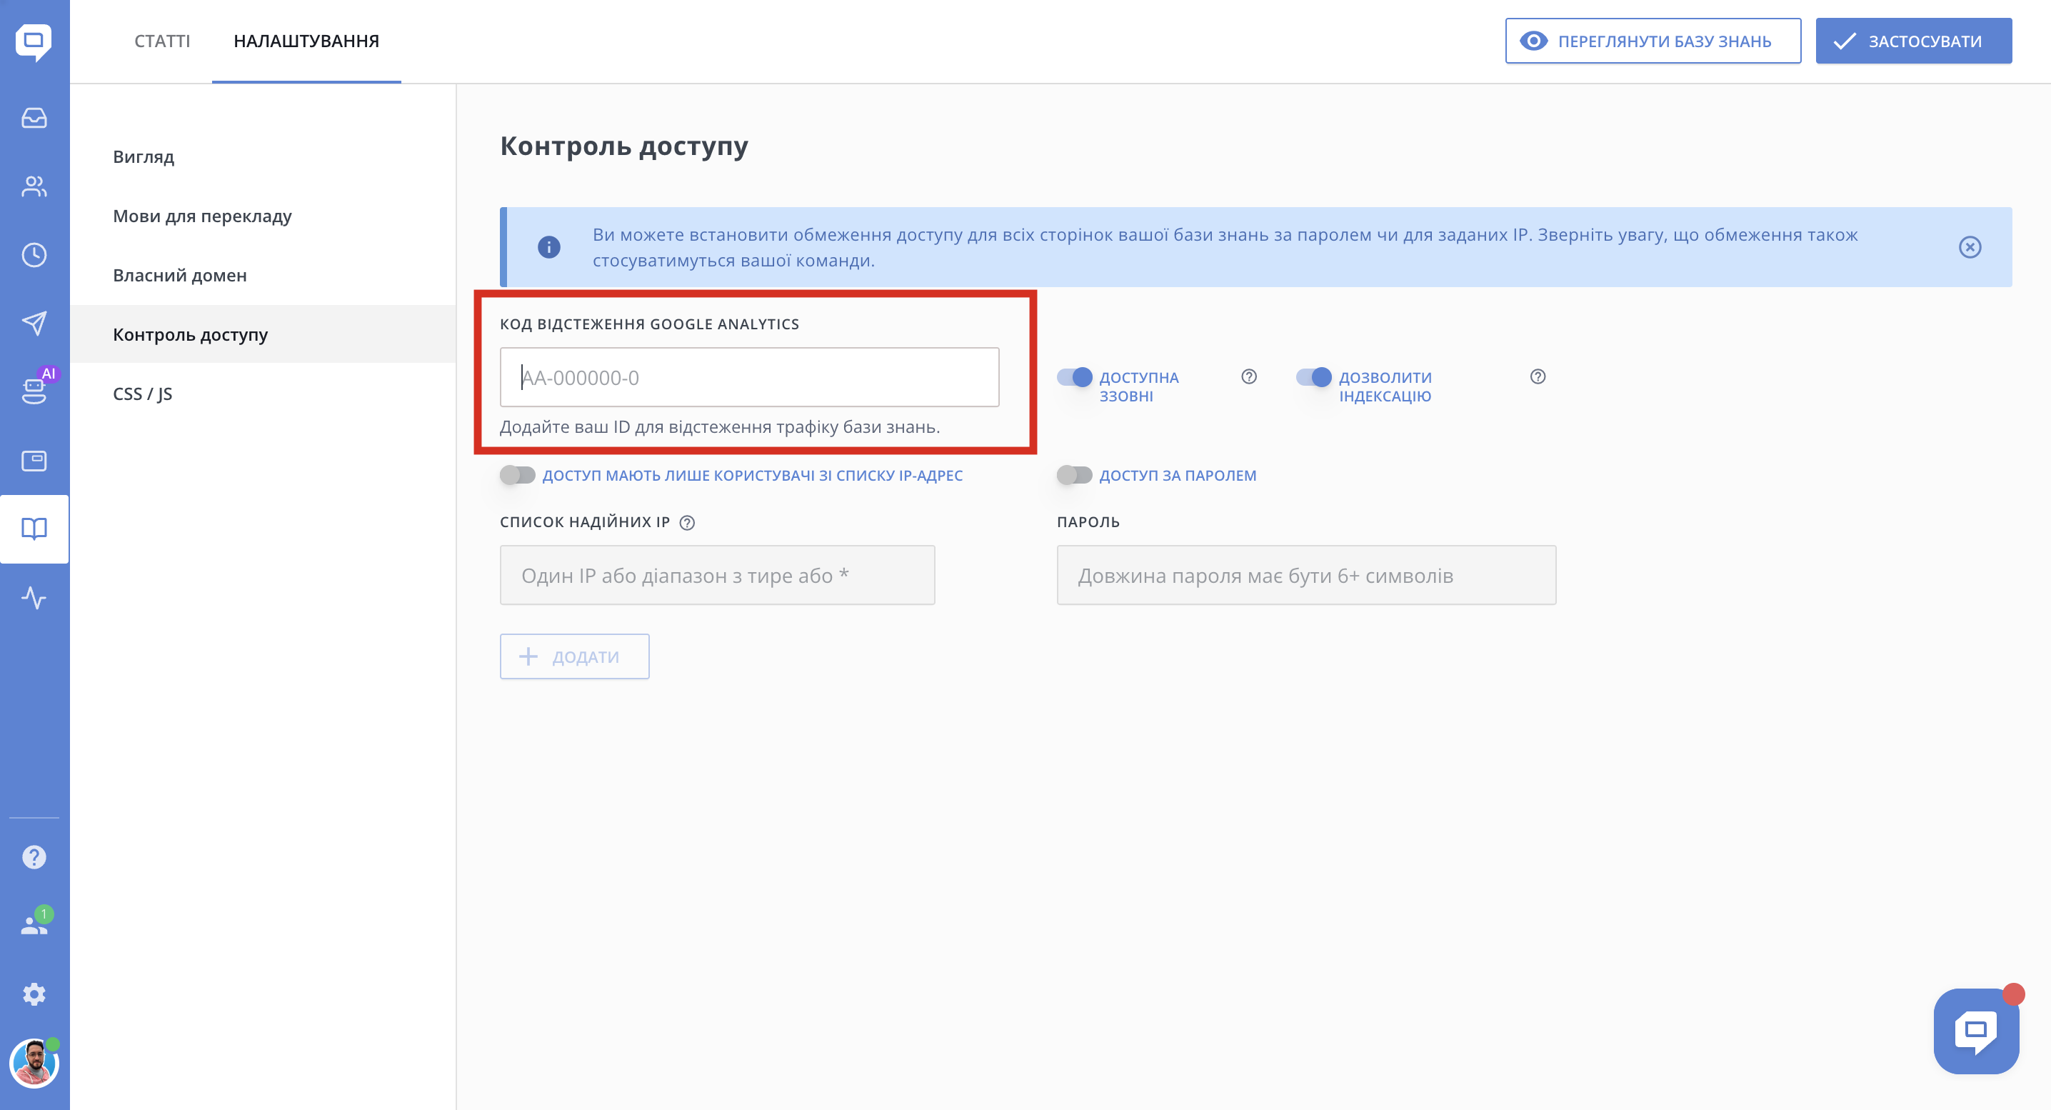This screenshot has width=2051, height=1110.
Task: Enable IP-list-only access toggle
Action: [x=518, y=476]
